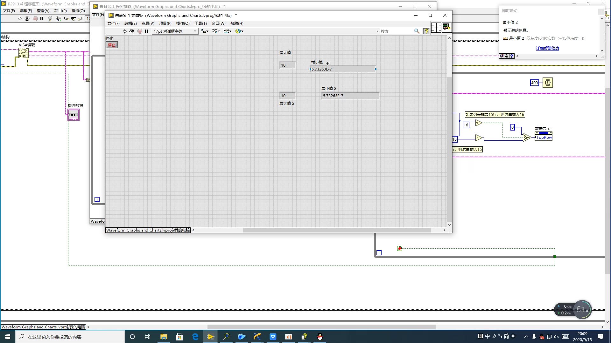The image size is (611, 343).
Task: Click the connector pane grid icon
Action: (436, 27)
